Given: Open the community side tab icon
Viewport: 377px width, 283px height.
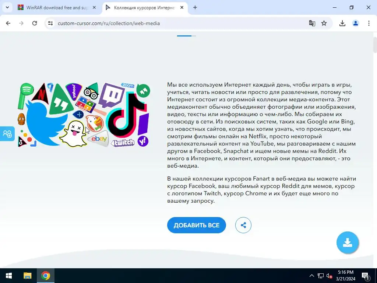Looking at the screenshot, I should (x=7, y=133).
